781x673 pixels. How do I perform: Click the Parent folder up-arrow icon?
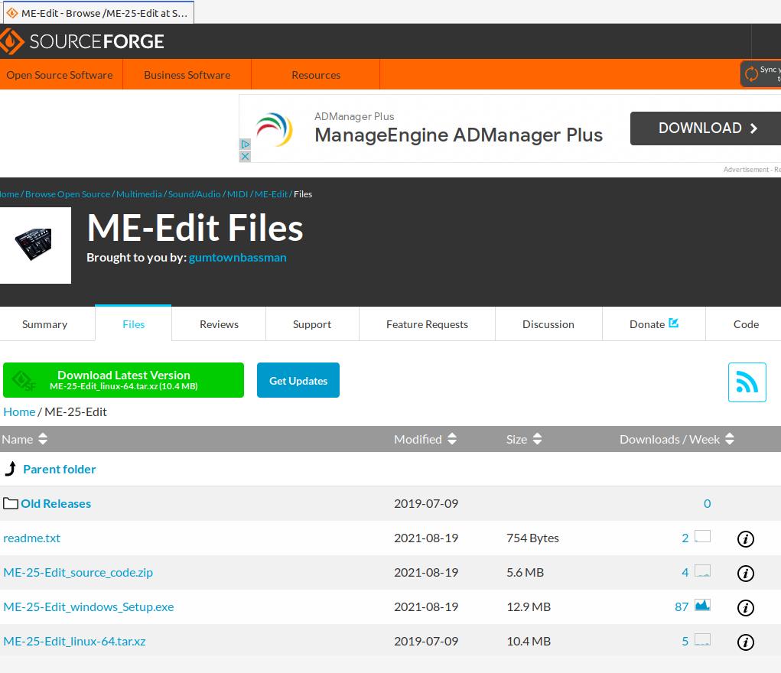[x=11, y=469]
